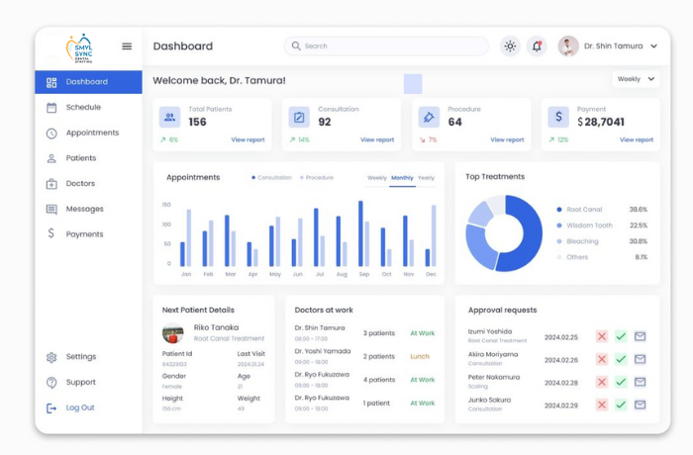The height and width of the screenshot is (455, 693).
Task: Expand the Weekly period dropdown
Action: tap(636, 79)
